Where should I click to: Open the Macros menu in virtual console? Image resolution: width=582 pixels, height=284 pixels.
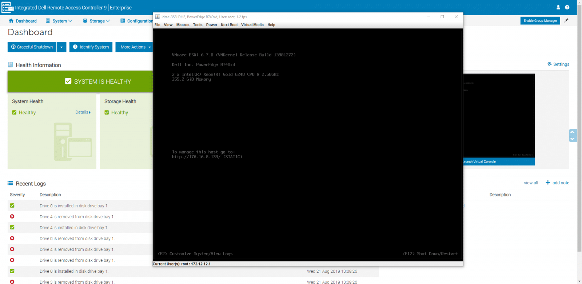[183, 25]
